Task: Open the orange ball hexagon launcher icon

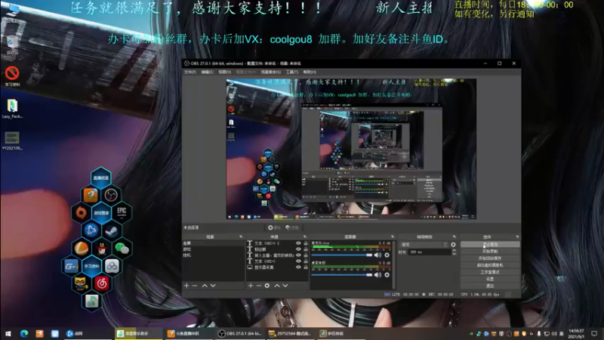Action: click(x=81, y=249)
